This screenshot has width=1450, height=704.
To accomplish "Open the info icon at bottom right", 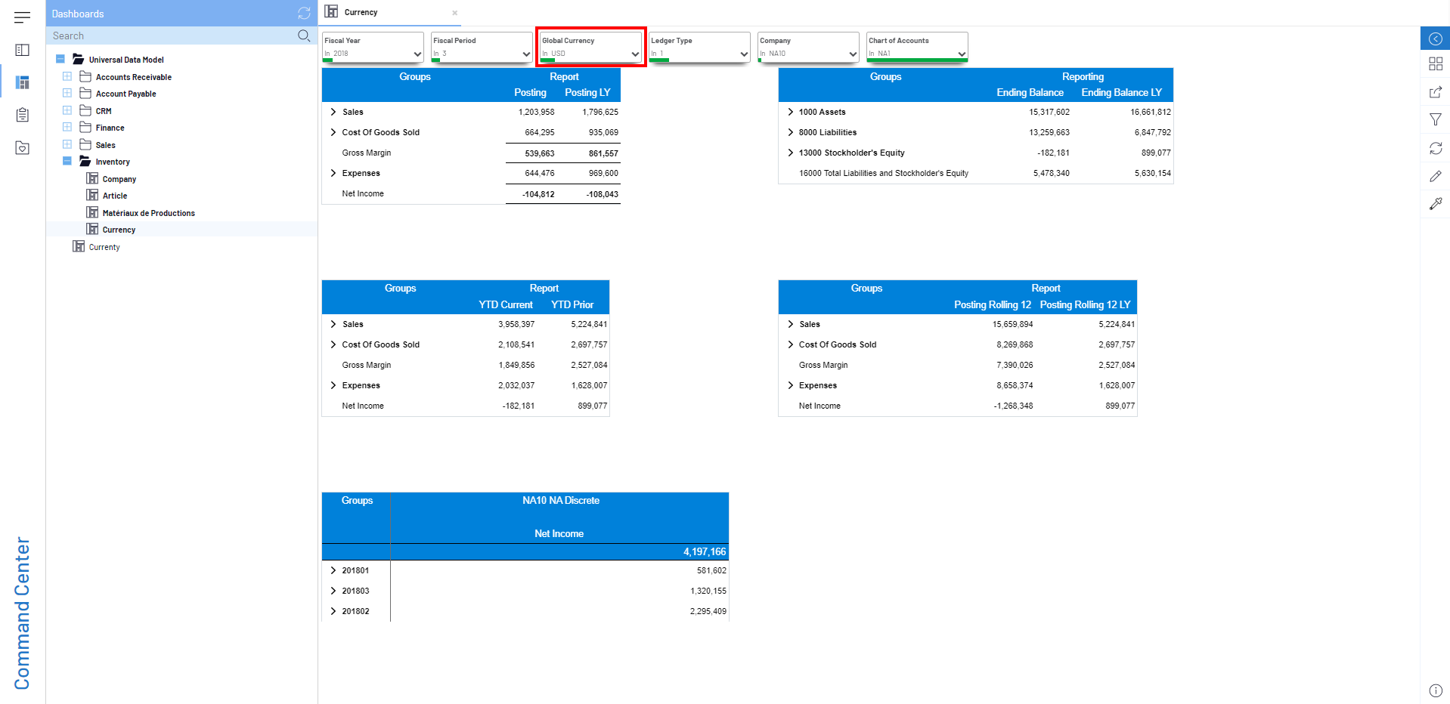I will (1435, 690).
